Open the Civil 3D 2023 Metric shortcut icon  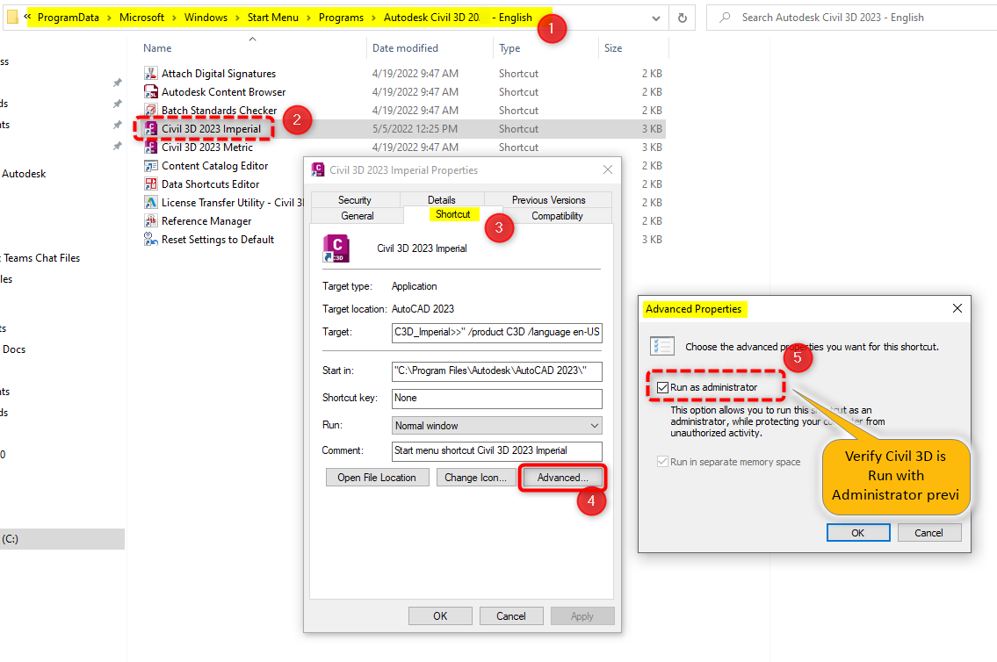point(150,147)
